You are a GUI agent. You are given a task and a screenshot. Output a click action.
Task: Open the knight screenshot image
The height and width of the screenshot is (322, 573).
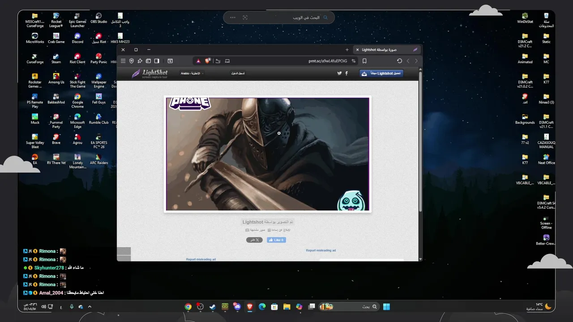[268, 154]
